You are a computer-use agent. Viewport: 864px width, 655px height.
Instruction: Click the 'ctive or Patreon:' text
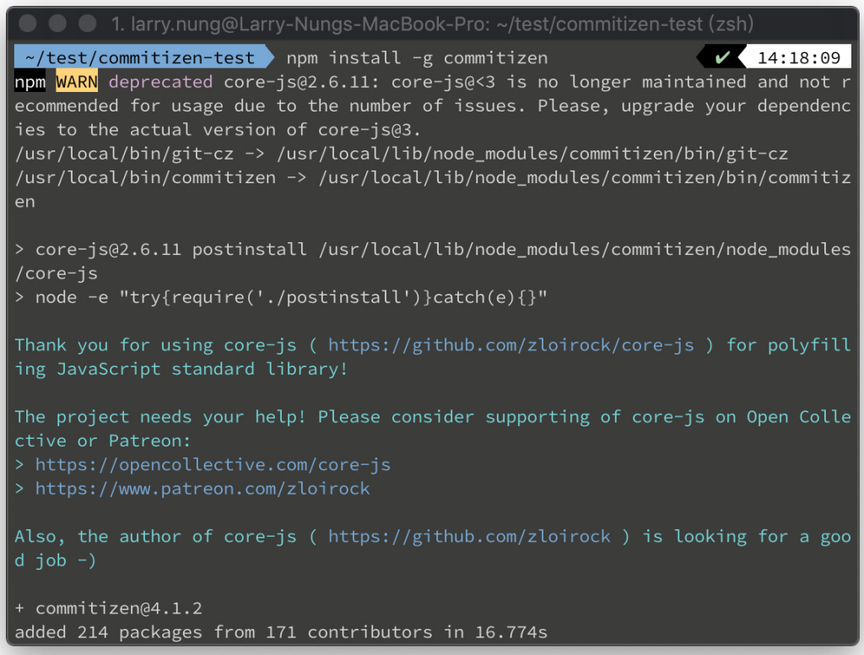(103, 441)
